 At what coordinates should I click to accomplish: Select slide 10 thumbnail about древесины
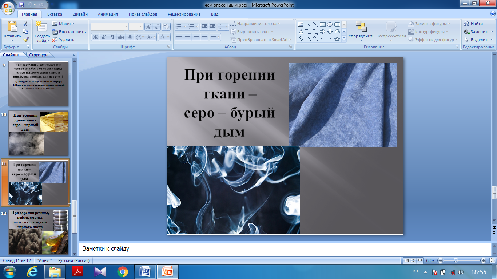[x=38, y=133]
